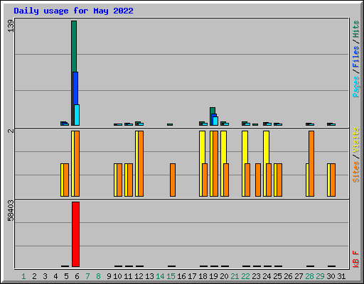Image resolution: width=364 pixels, height=284 pixels.
Task: Click the '139' hits axis value
Action: tap(11, 26)
